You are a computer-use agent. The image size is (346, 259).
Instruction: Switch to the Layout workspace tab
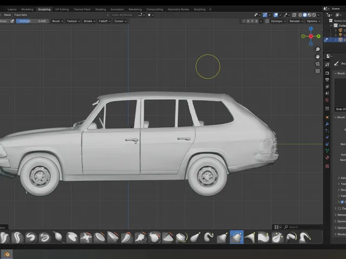coord(12,9)
